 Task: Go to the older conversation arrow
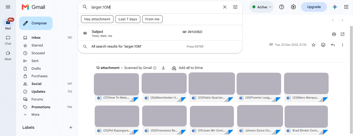click(342, 20)
